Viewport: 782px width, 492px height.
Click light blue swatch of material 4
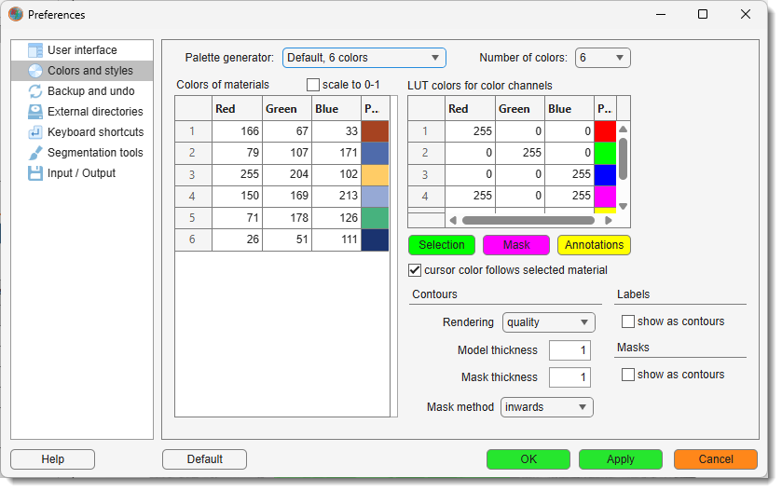click(375, 197)
